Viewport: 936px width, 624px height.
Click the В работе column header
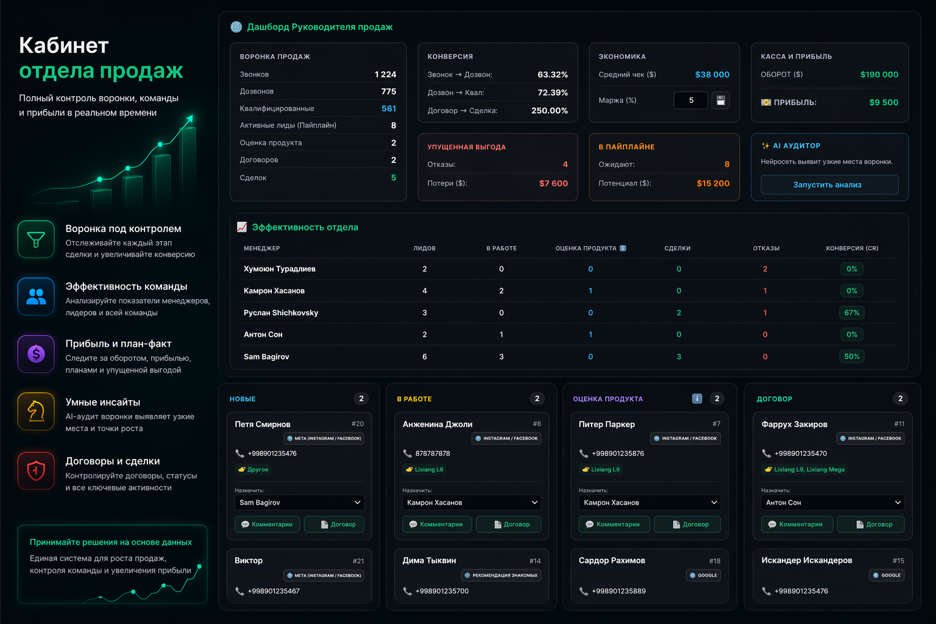click(414, 399)
